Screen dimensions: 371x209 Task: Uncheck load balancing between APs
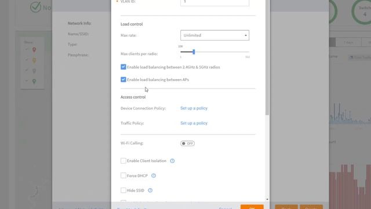click(123, 80)
